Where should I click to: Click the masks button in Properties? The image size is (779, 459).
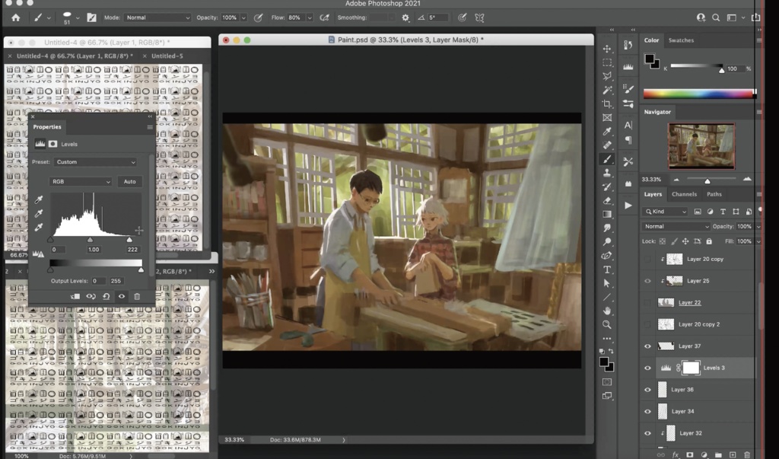click(x=52, y=144)
